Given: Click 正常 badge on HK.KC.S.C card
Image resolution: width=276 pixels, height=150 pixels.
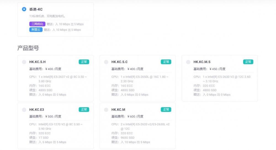Looking at the screenshot, I should coord(166,62).
